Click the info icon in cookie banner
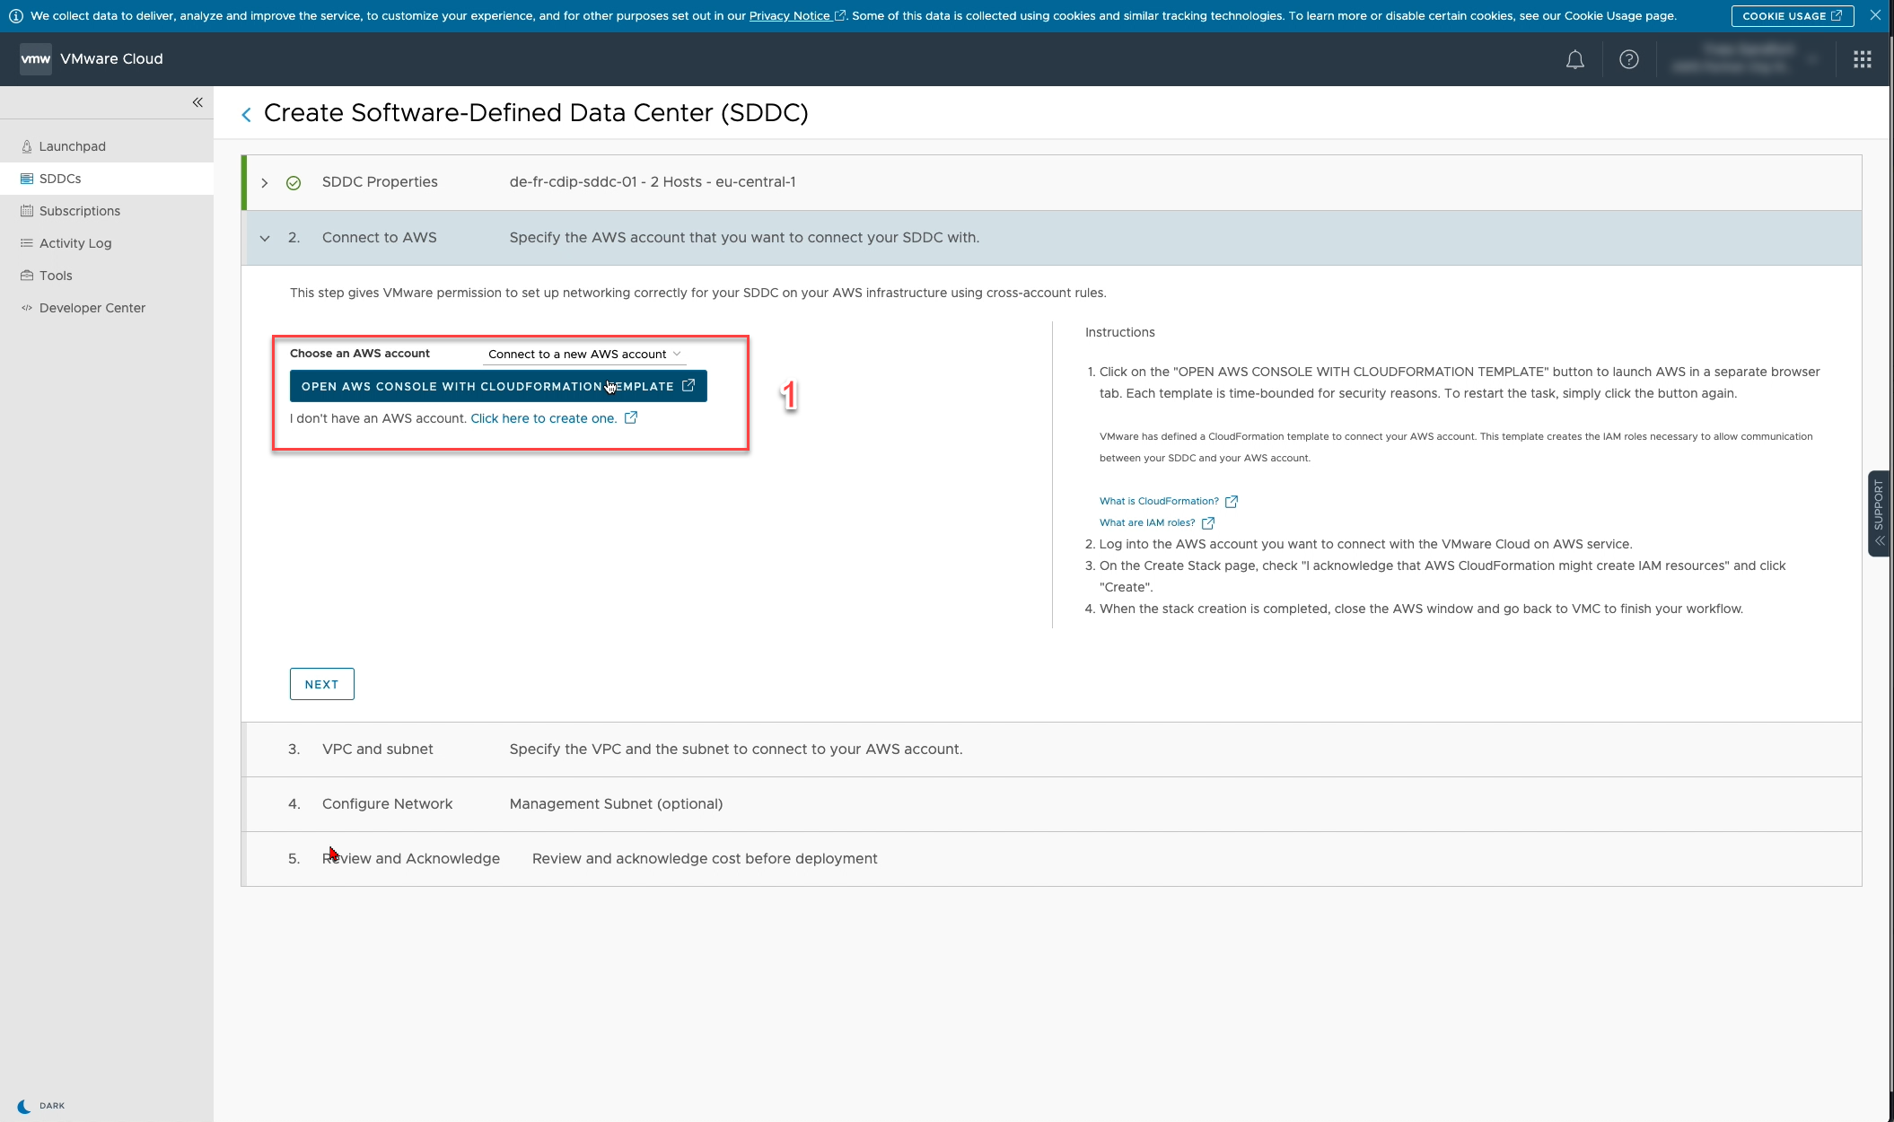 click(x=15, y=16)
